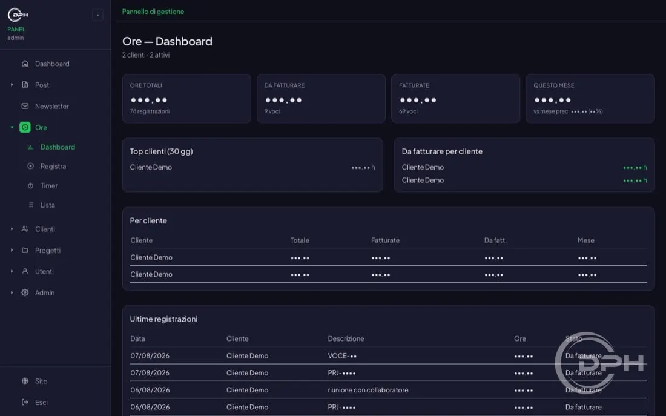Expand the Progetti section arrow
666x416 pixels.
point(12,250)
